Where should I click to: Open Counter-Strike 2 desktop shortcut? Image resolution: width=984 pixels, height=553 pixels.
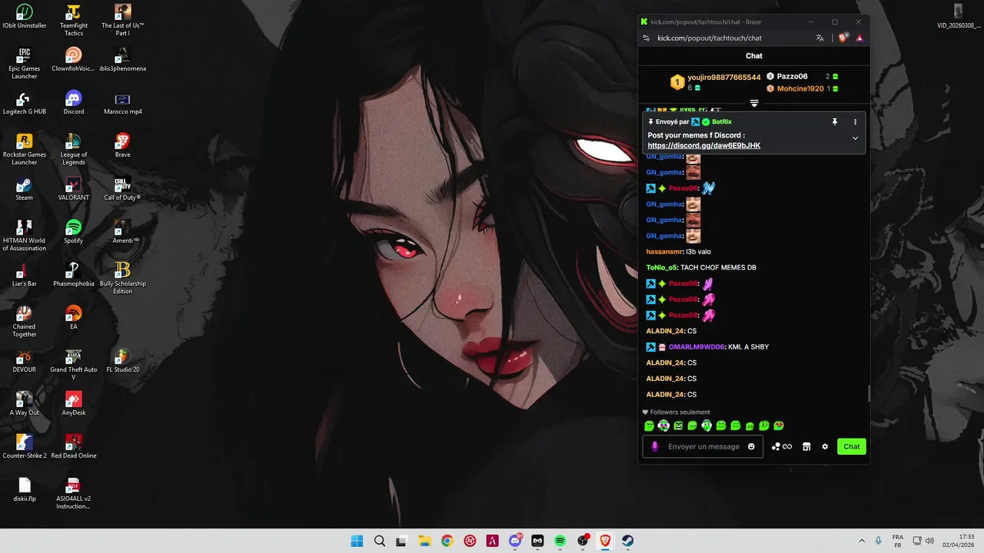(x=25, y=447)
